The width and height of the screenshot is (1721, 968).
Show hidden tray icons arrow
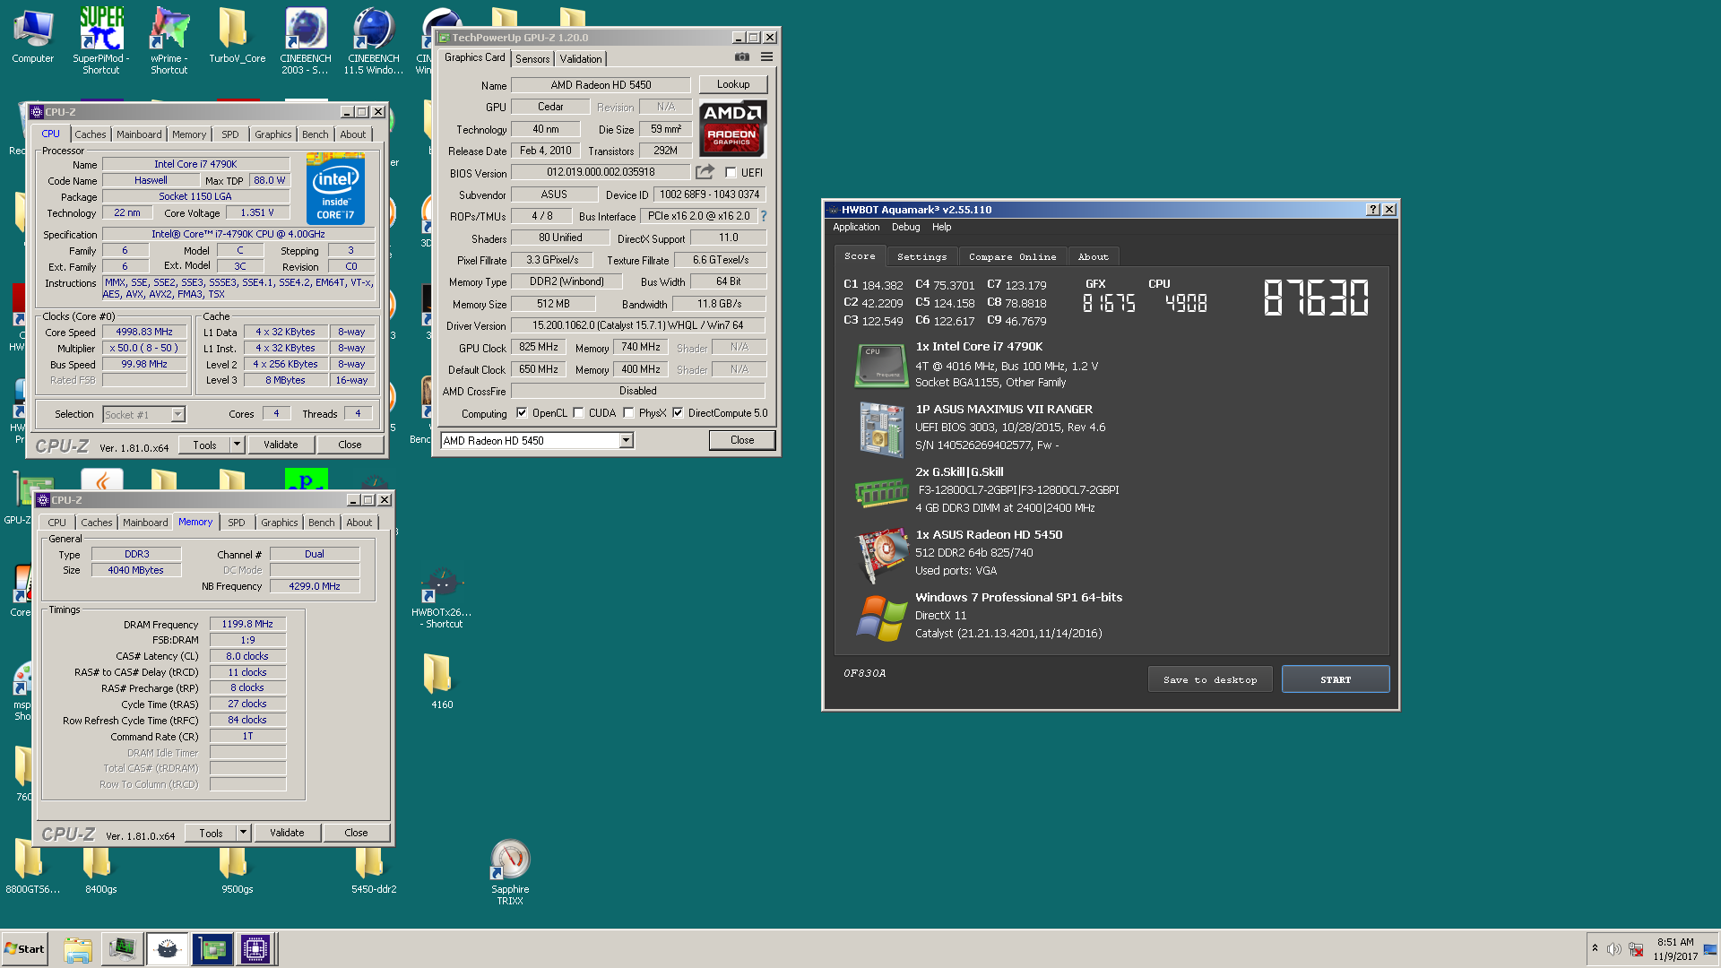pyautogui.click(x=1595, y=948)
